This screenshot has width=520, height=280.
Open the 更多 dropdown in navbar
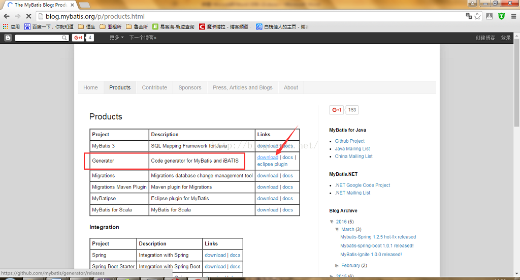[116, 38]
